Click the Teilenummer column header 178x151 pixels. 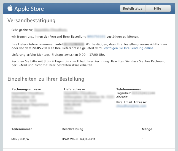click(21, 129)
